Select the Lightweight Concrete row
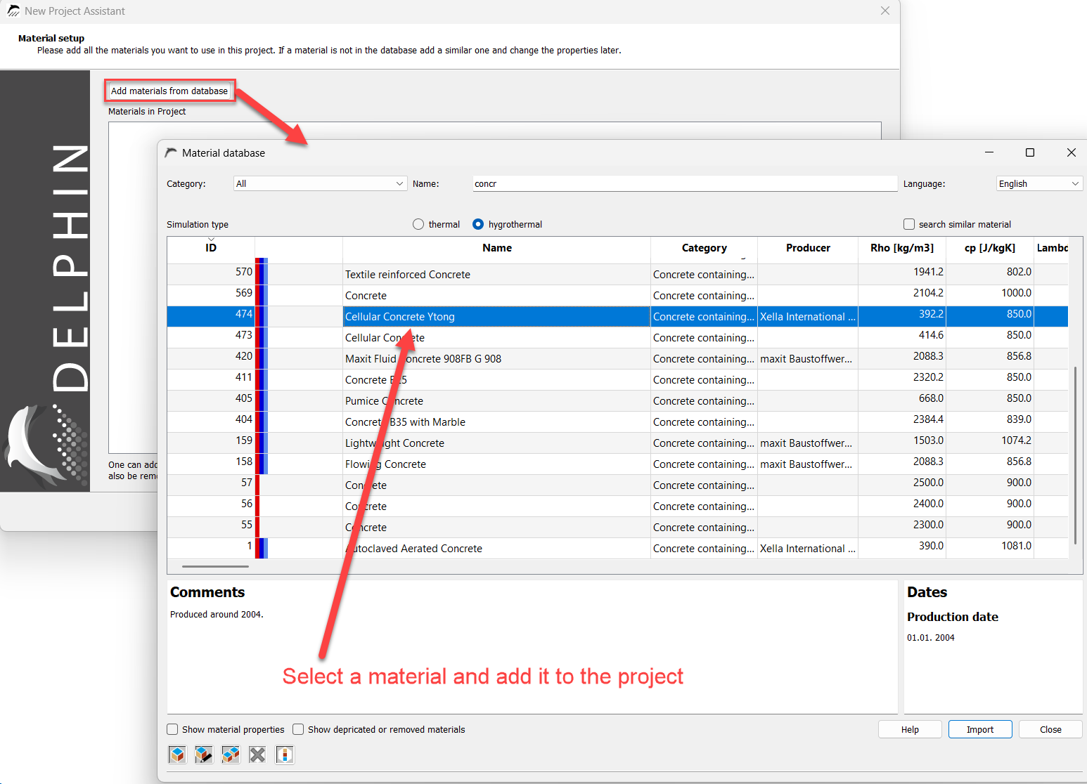Viewport: 1087px width, 784px height. (x=617, y=443)
